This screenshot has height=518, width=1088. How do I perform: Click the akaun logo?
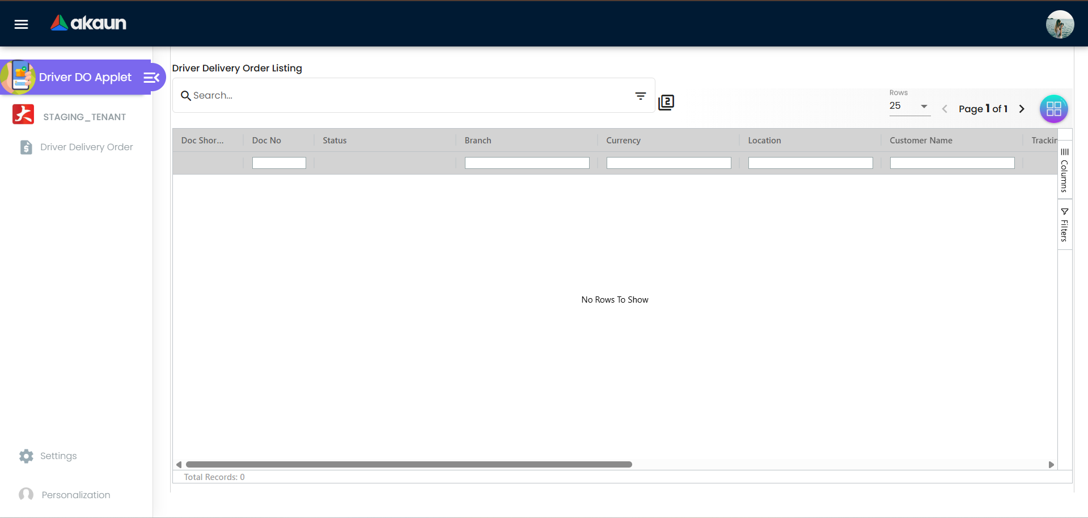[88, 23]
